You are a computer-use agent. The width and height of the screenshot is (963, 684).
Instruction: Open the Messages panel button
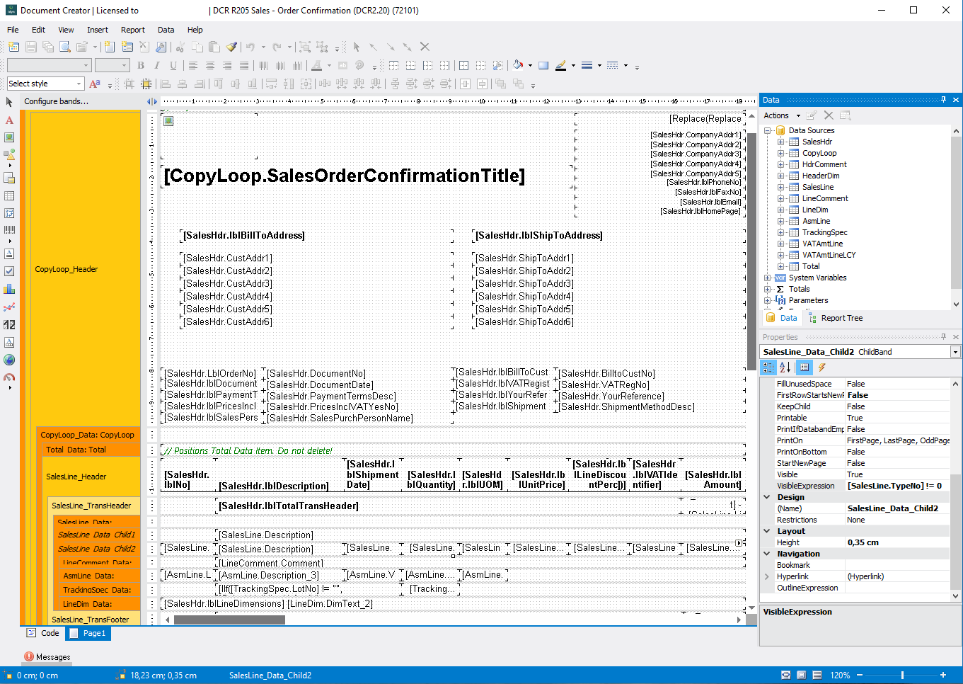click(47, 657)
